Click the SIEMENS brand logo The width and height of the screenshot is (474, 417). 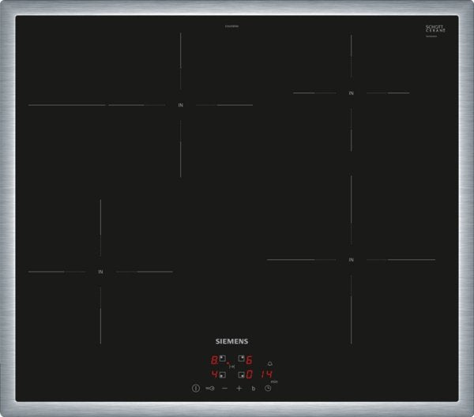pos(231,341)
